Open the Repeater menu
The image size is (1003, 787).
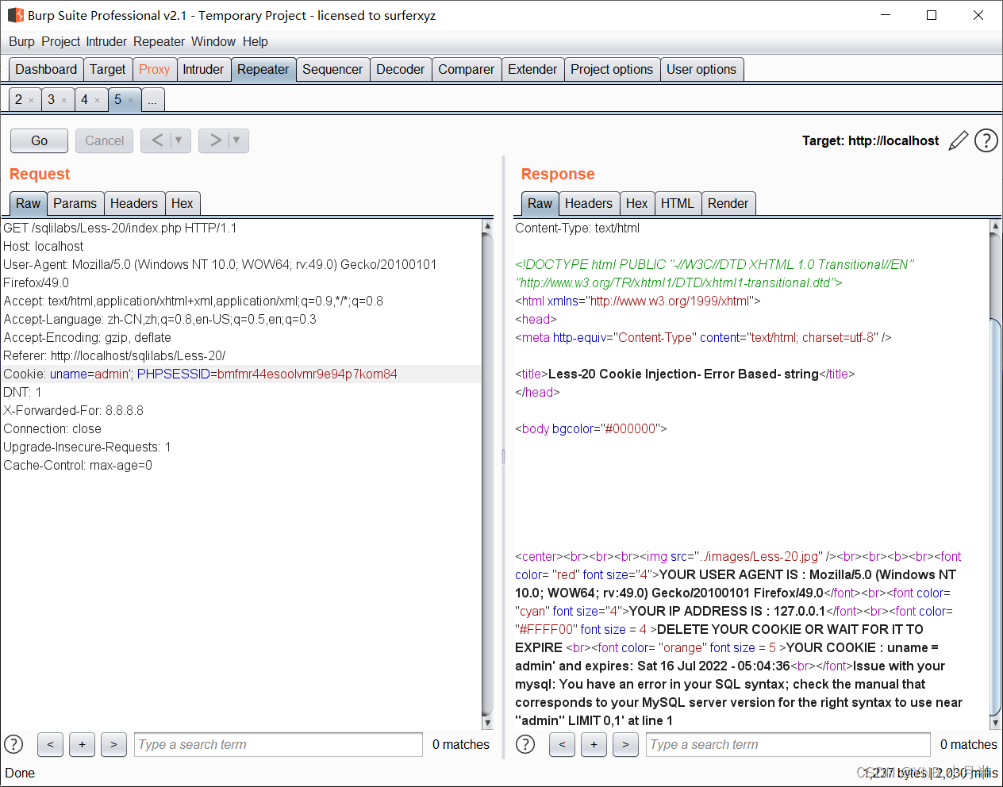[x=159, y=41]
